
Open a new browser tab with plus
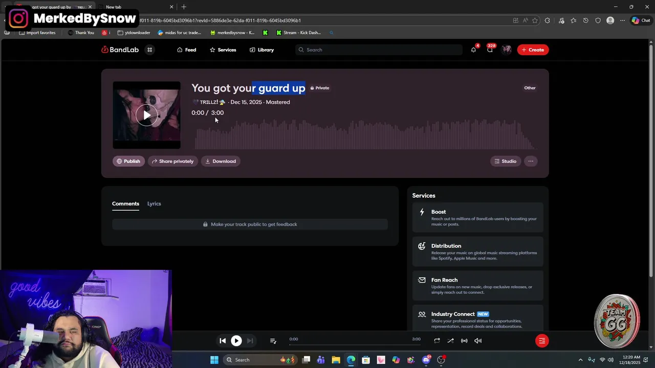[x=184, y=7]
